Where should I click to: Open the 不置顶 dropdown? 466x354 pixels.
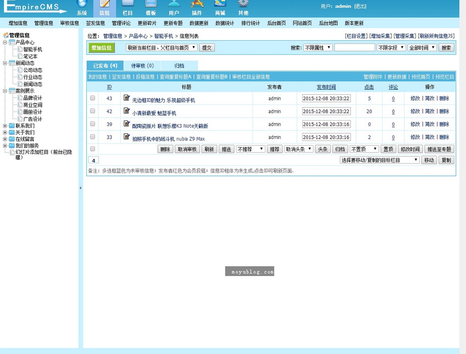click(364, 149)
